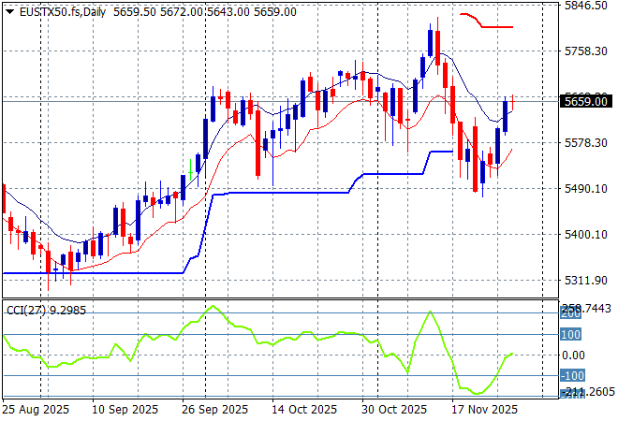
Task: Click the 5578.30 price axis label
Action: (585, 142)
